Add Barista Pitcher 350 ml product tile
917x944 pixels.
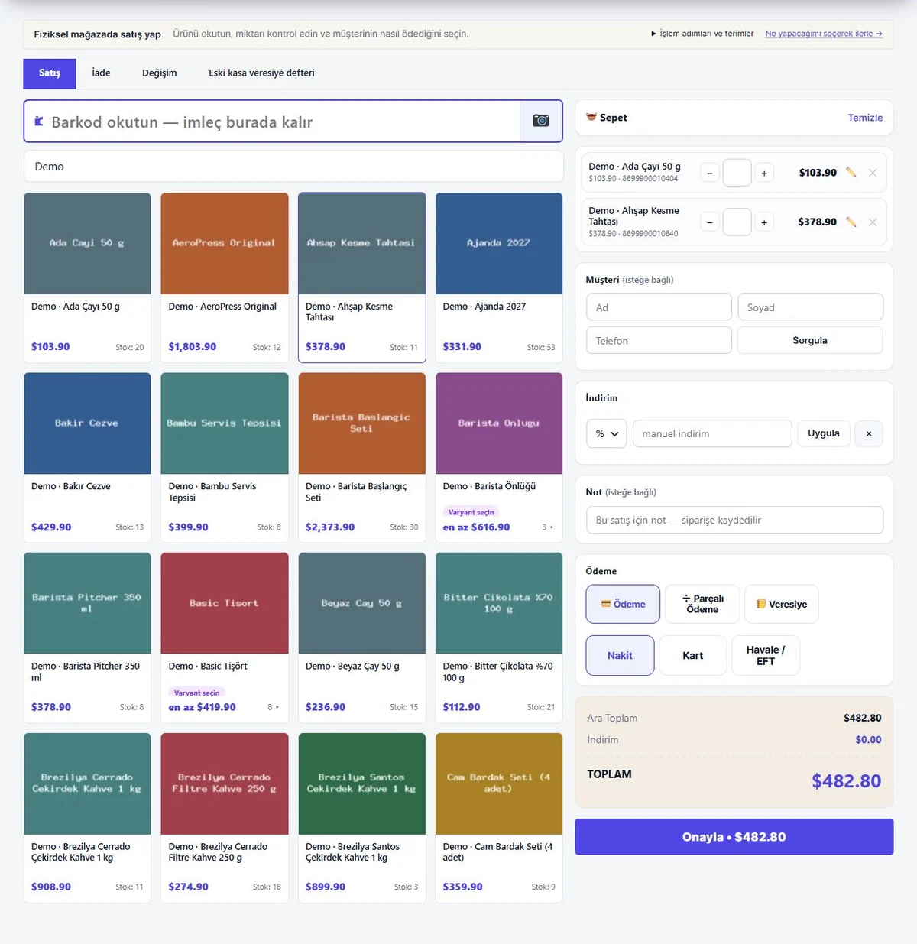[x=87, y=637]
